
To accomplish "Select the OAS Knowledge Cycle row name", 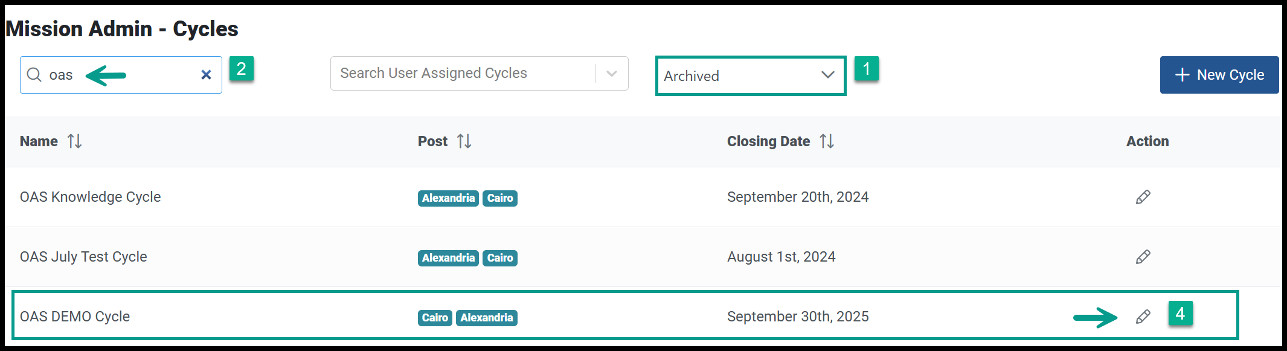I will point(91,197).
